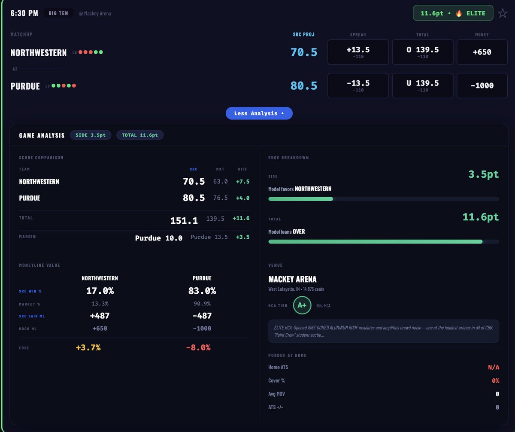Click the A+ HCA tier badge

tap(302, 305)
